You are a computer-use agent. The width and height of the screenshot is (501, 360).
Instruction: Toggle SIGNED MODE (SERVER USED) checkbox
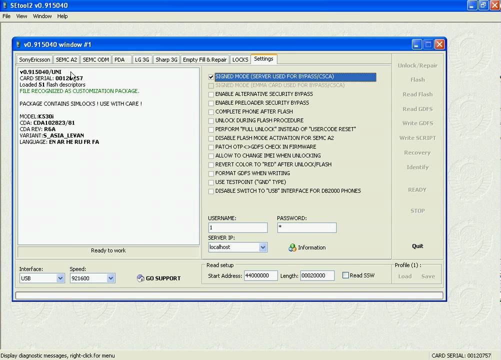click(211, 76)
